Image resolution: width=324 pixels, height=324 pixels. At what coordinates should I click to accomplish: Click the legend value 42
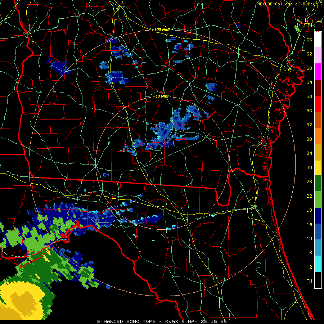click(x=309, y=125)
